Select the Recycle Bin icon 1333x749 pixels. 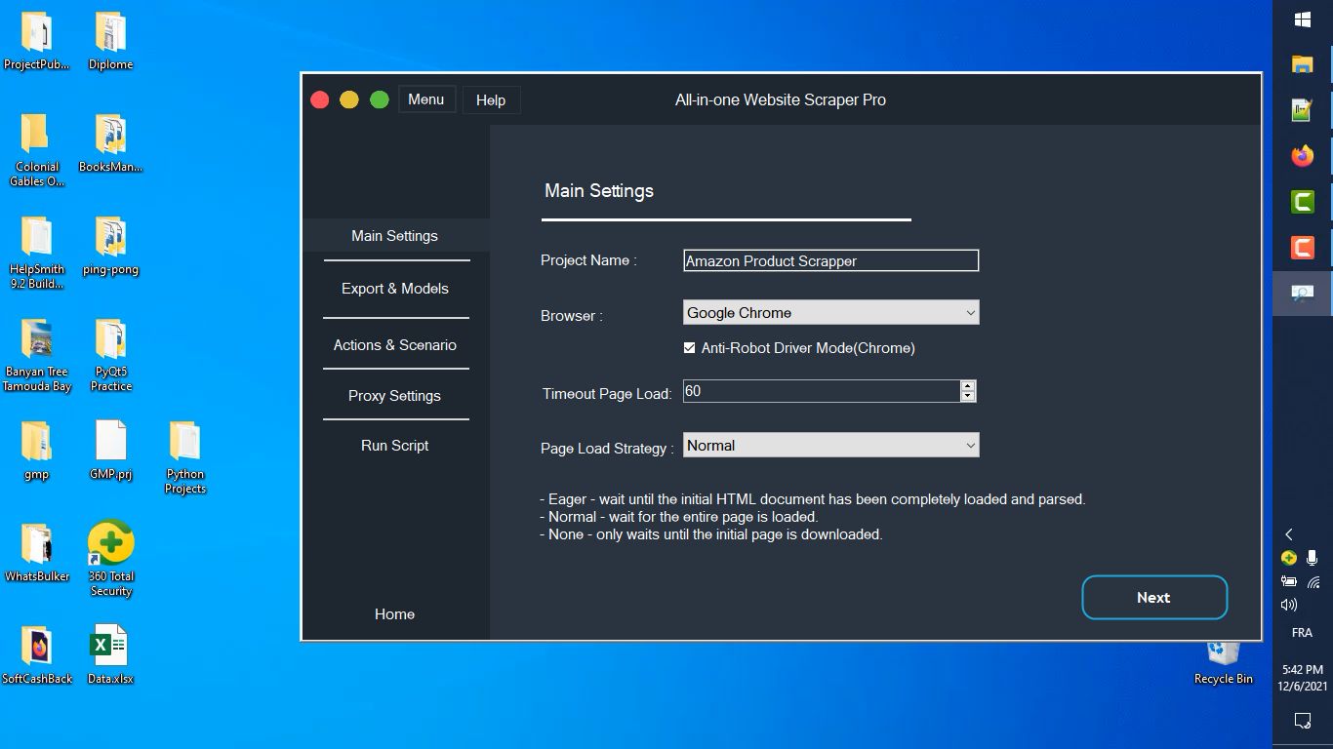click(1223, 665)
